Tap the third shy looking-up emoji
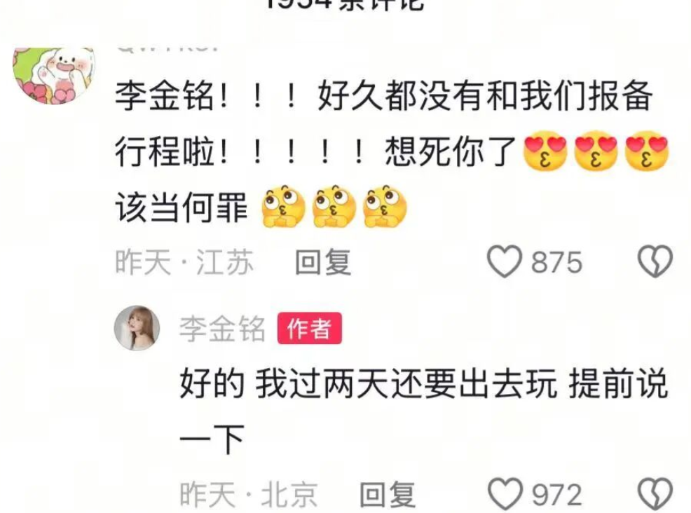Screen dimensions: 691x513 point(385,206)
